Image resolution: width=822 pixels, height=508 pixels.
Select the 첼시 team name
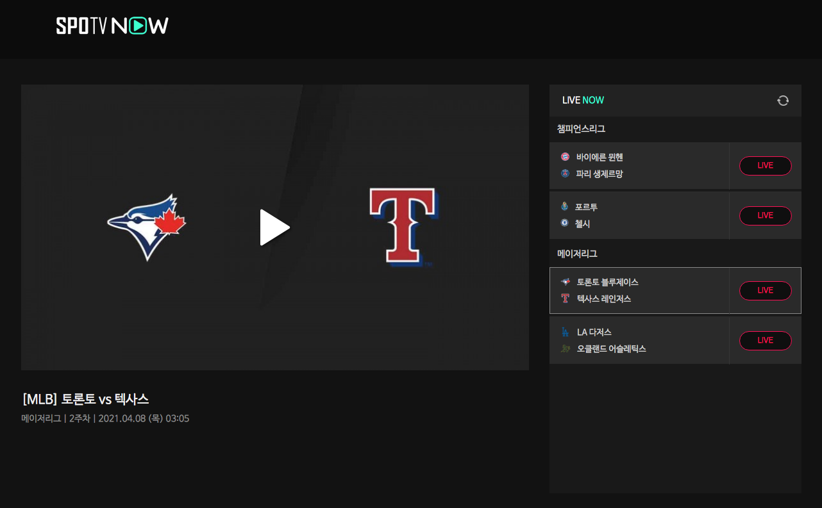(x=583, y=224)
